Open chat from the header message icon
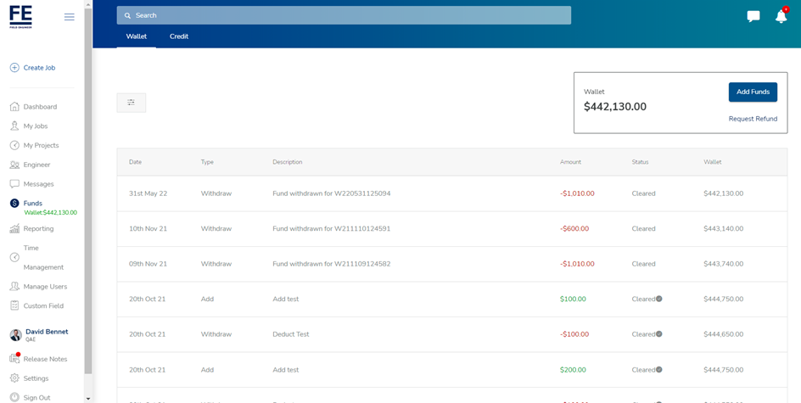801x403 pixels. (x=753, y=16)
